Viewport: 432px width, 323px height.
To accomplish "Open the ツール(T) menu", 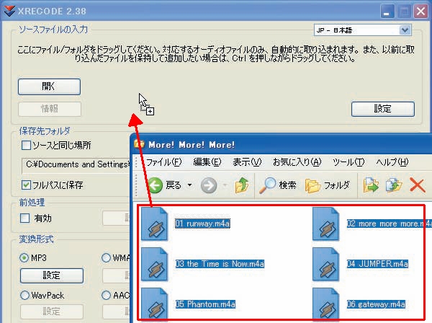I will click(348, 162).
